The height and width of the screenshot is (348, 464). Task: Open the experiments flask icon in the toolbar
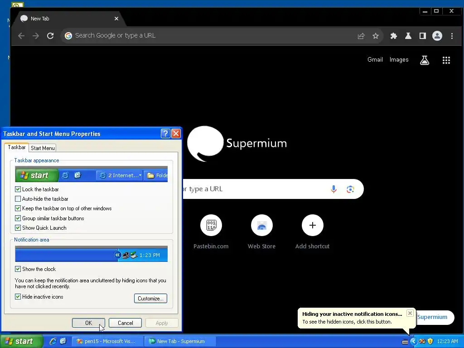click(x=408, y=36)
